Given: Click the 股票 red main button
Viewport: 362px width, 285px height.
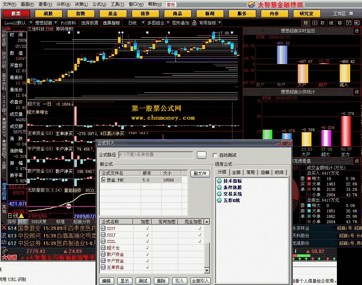Looking at the screenshot, I should (16, 14).
